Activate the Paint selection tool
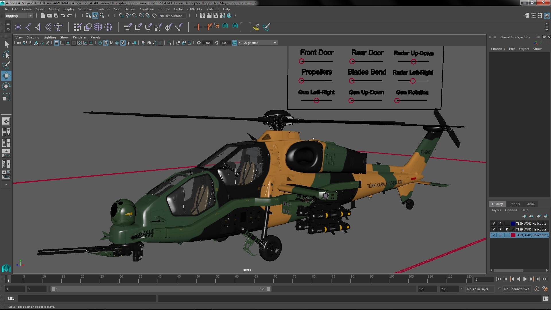The width and height of the screenshot is (551, 310). tap(6, 65)
